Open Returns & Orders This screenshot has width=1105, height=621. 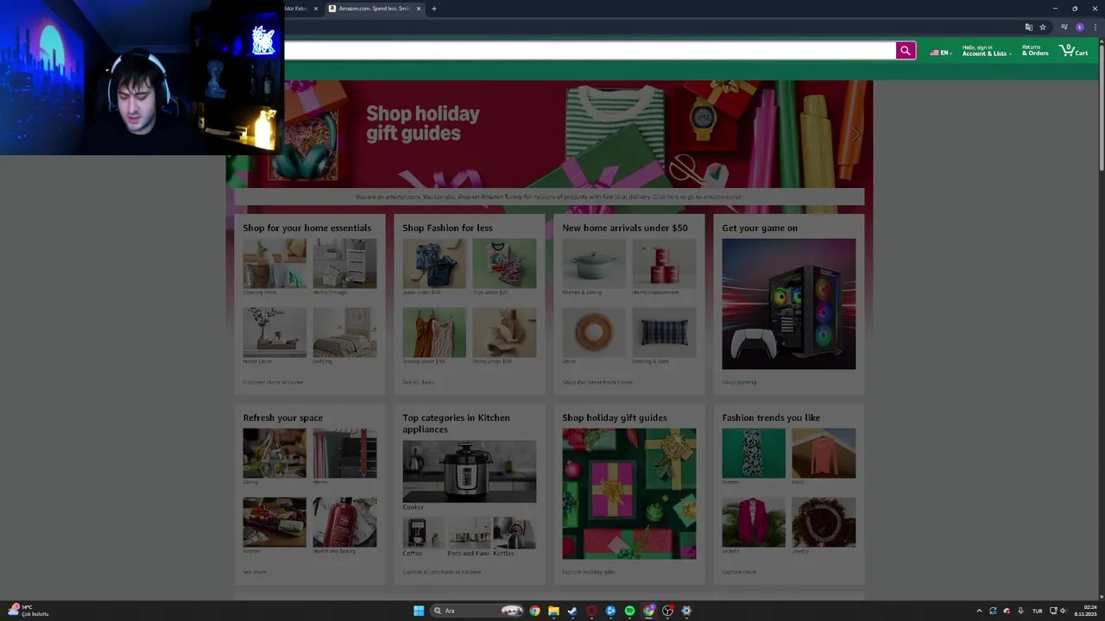1035,51
